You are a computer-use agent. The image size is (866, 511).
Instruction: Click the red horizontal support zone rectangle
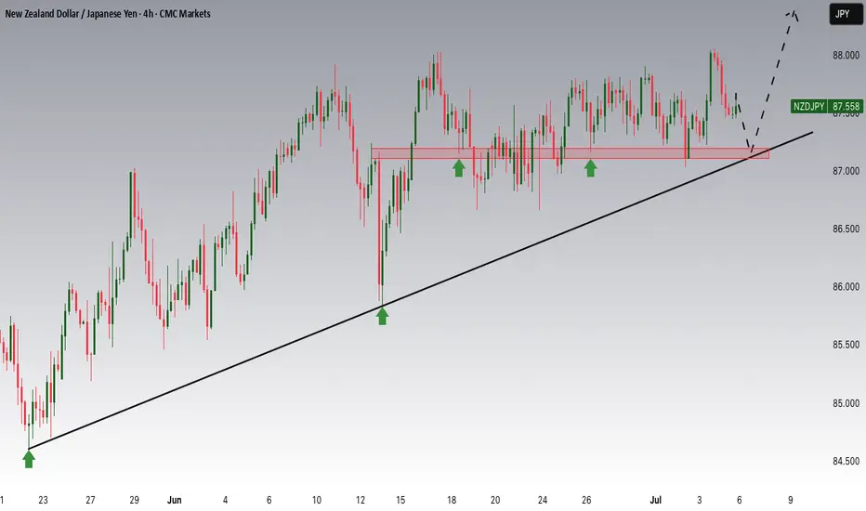point(570,153)
